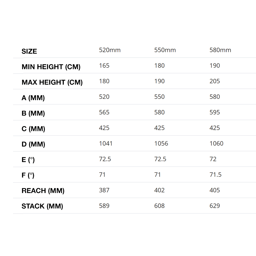Select the B (MM) row label

pos(33,113)
